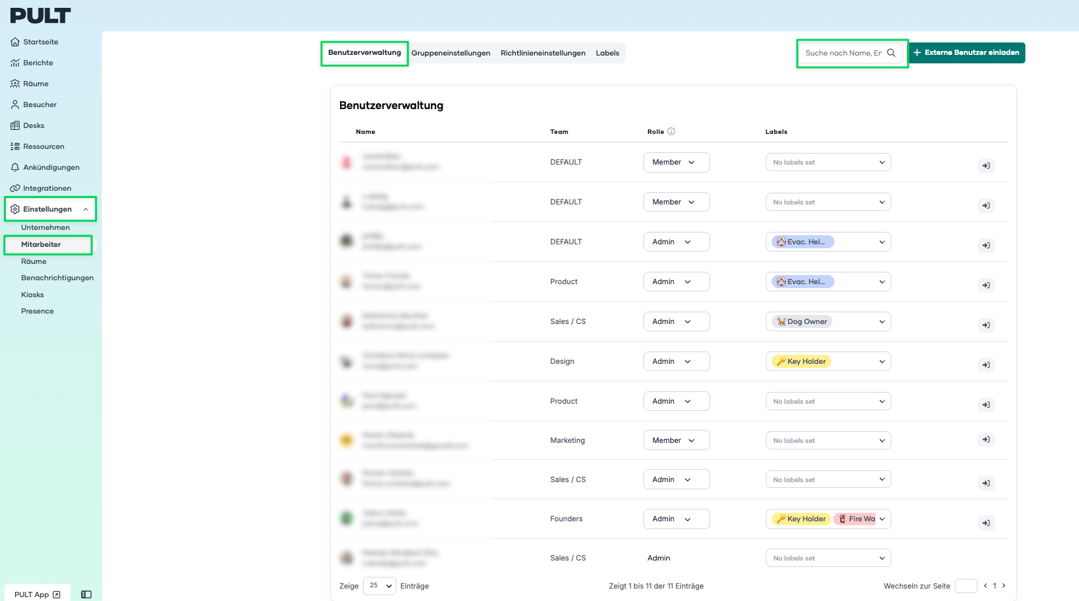
Task: Collapse sidebar with the panel icon
Action: (86, 594)
